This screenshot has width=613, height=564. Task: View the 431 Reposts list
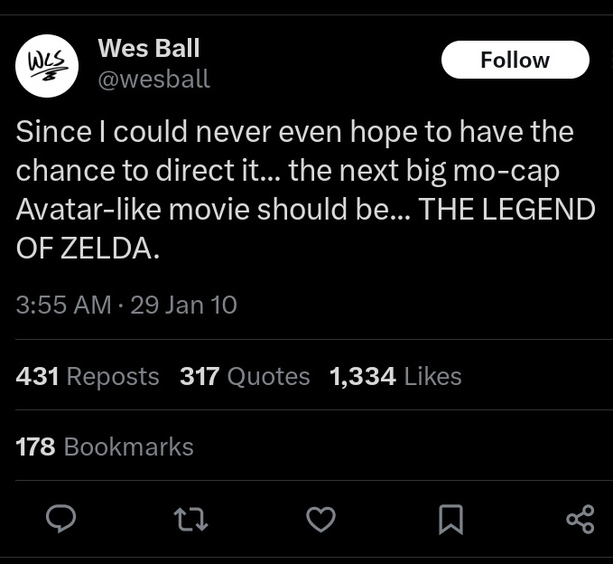click(x=88, y=376)
